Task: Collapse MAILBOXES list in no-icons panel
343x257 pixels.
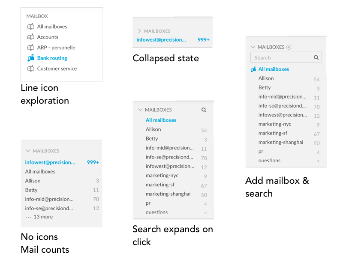Action: (28, 151)
